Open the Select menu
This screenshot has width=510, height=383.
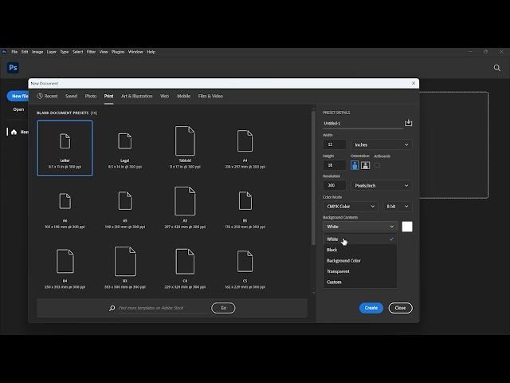(78, 52)
